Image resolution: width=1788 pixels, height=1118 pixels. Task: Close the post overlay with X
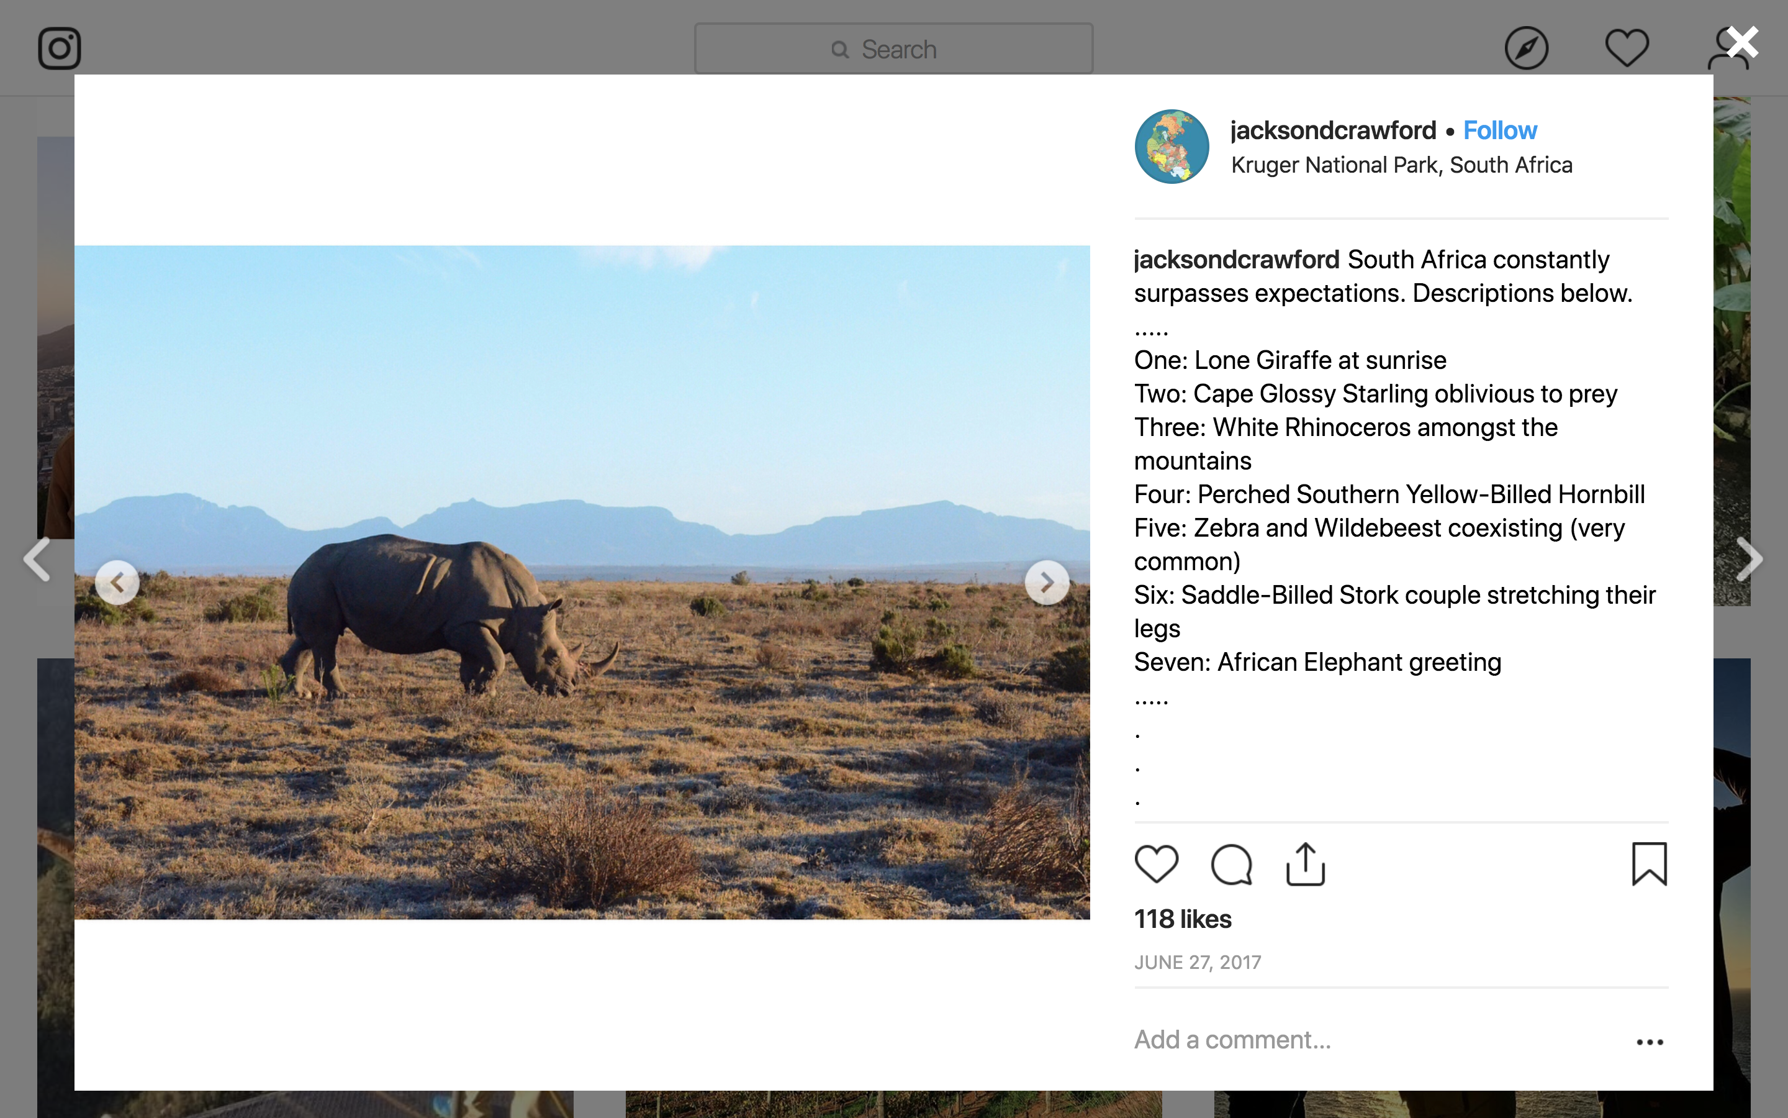coord(1743,42)
